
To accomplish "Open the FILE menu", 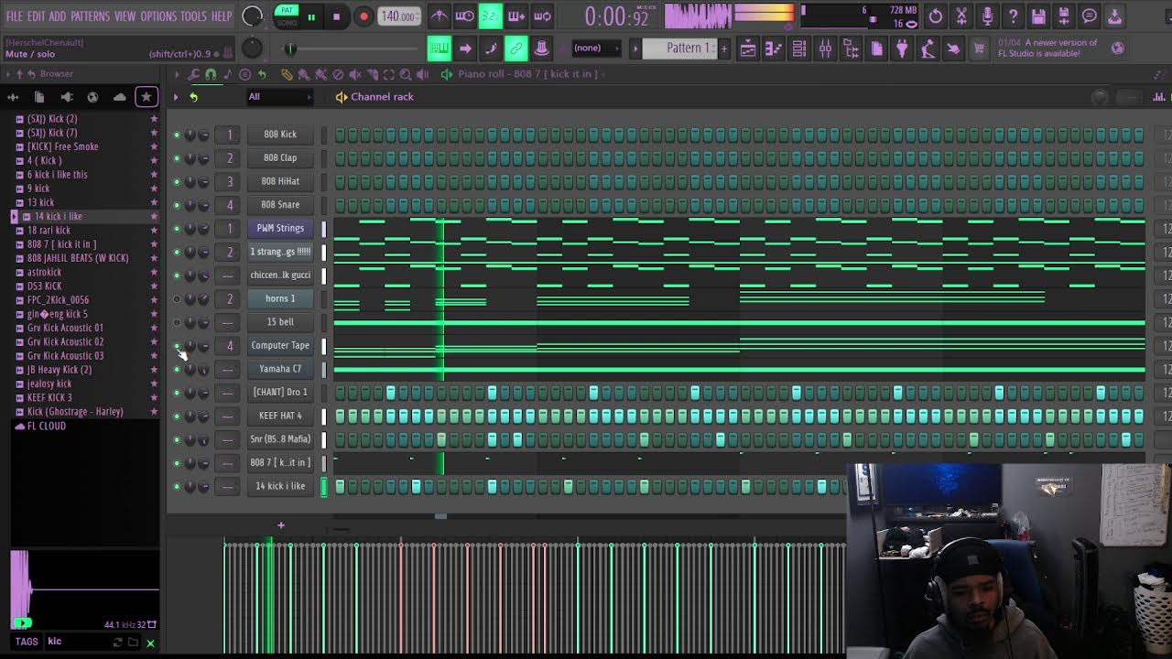I will (x=14, y=16).
